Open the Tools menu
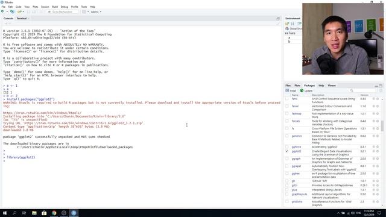 pos(84,7)
